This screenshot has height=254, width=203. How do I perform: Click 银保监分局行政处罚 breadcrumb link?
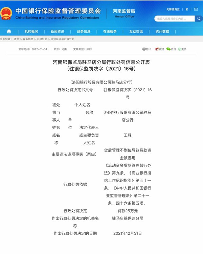(62, 39)
